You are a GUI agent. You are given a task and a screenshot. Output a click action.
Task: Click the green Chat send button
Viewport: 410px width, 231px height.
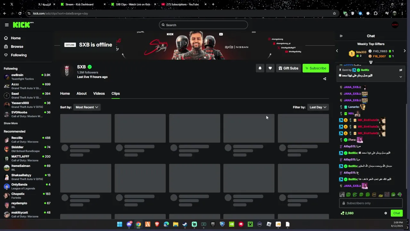(397, 213)
